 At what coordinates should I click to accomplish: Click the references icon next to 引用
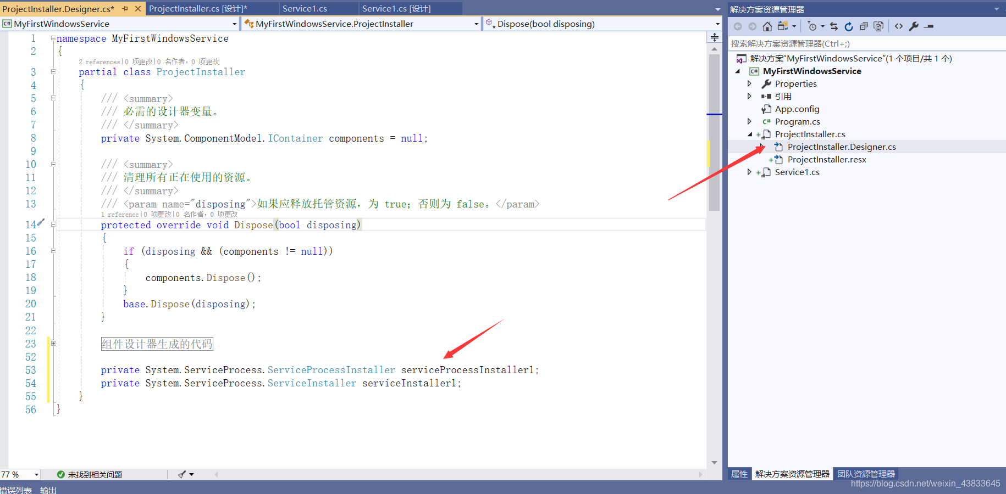click(x=766, y=96)
